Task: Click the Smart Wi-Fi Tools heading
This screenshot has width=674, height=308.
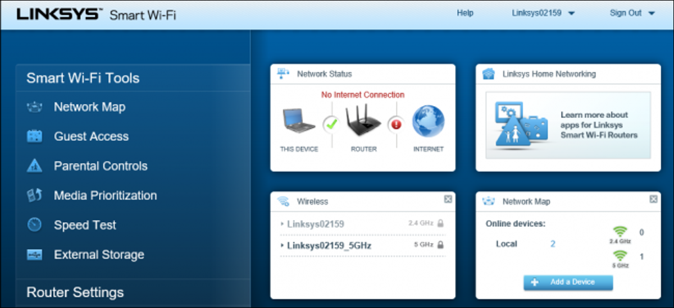Action: tap(83, 78)
